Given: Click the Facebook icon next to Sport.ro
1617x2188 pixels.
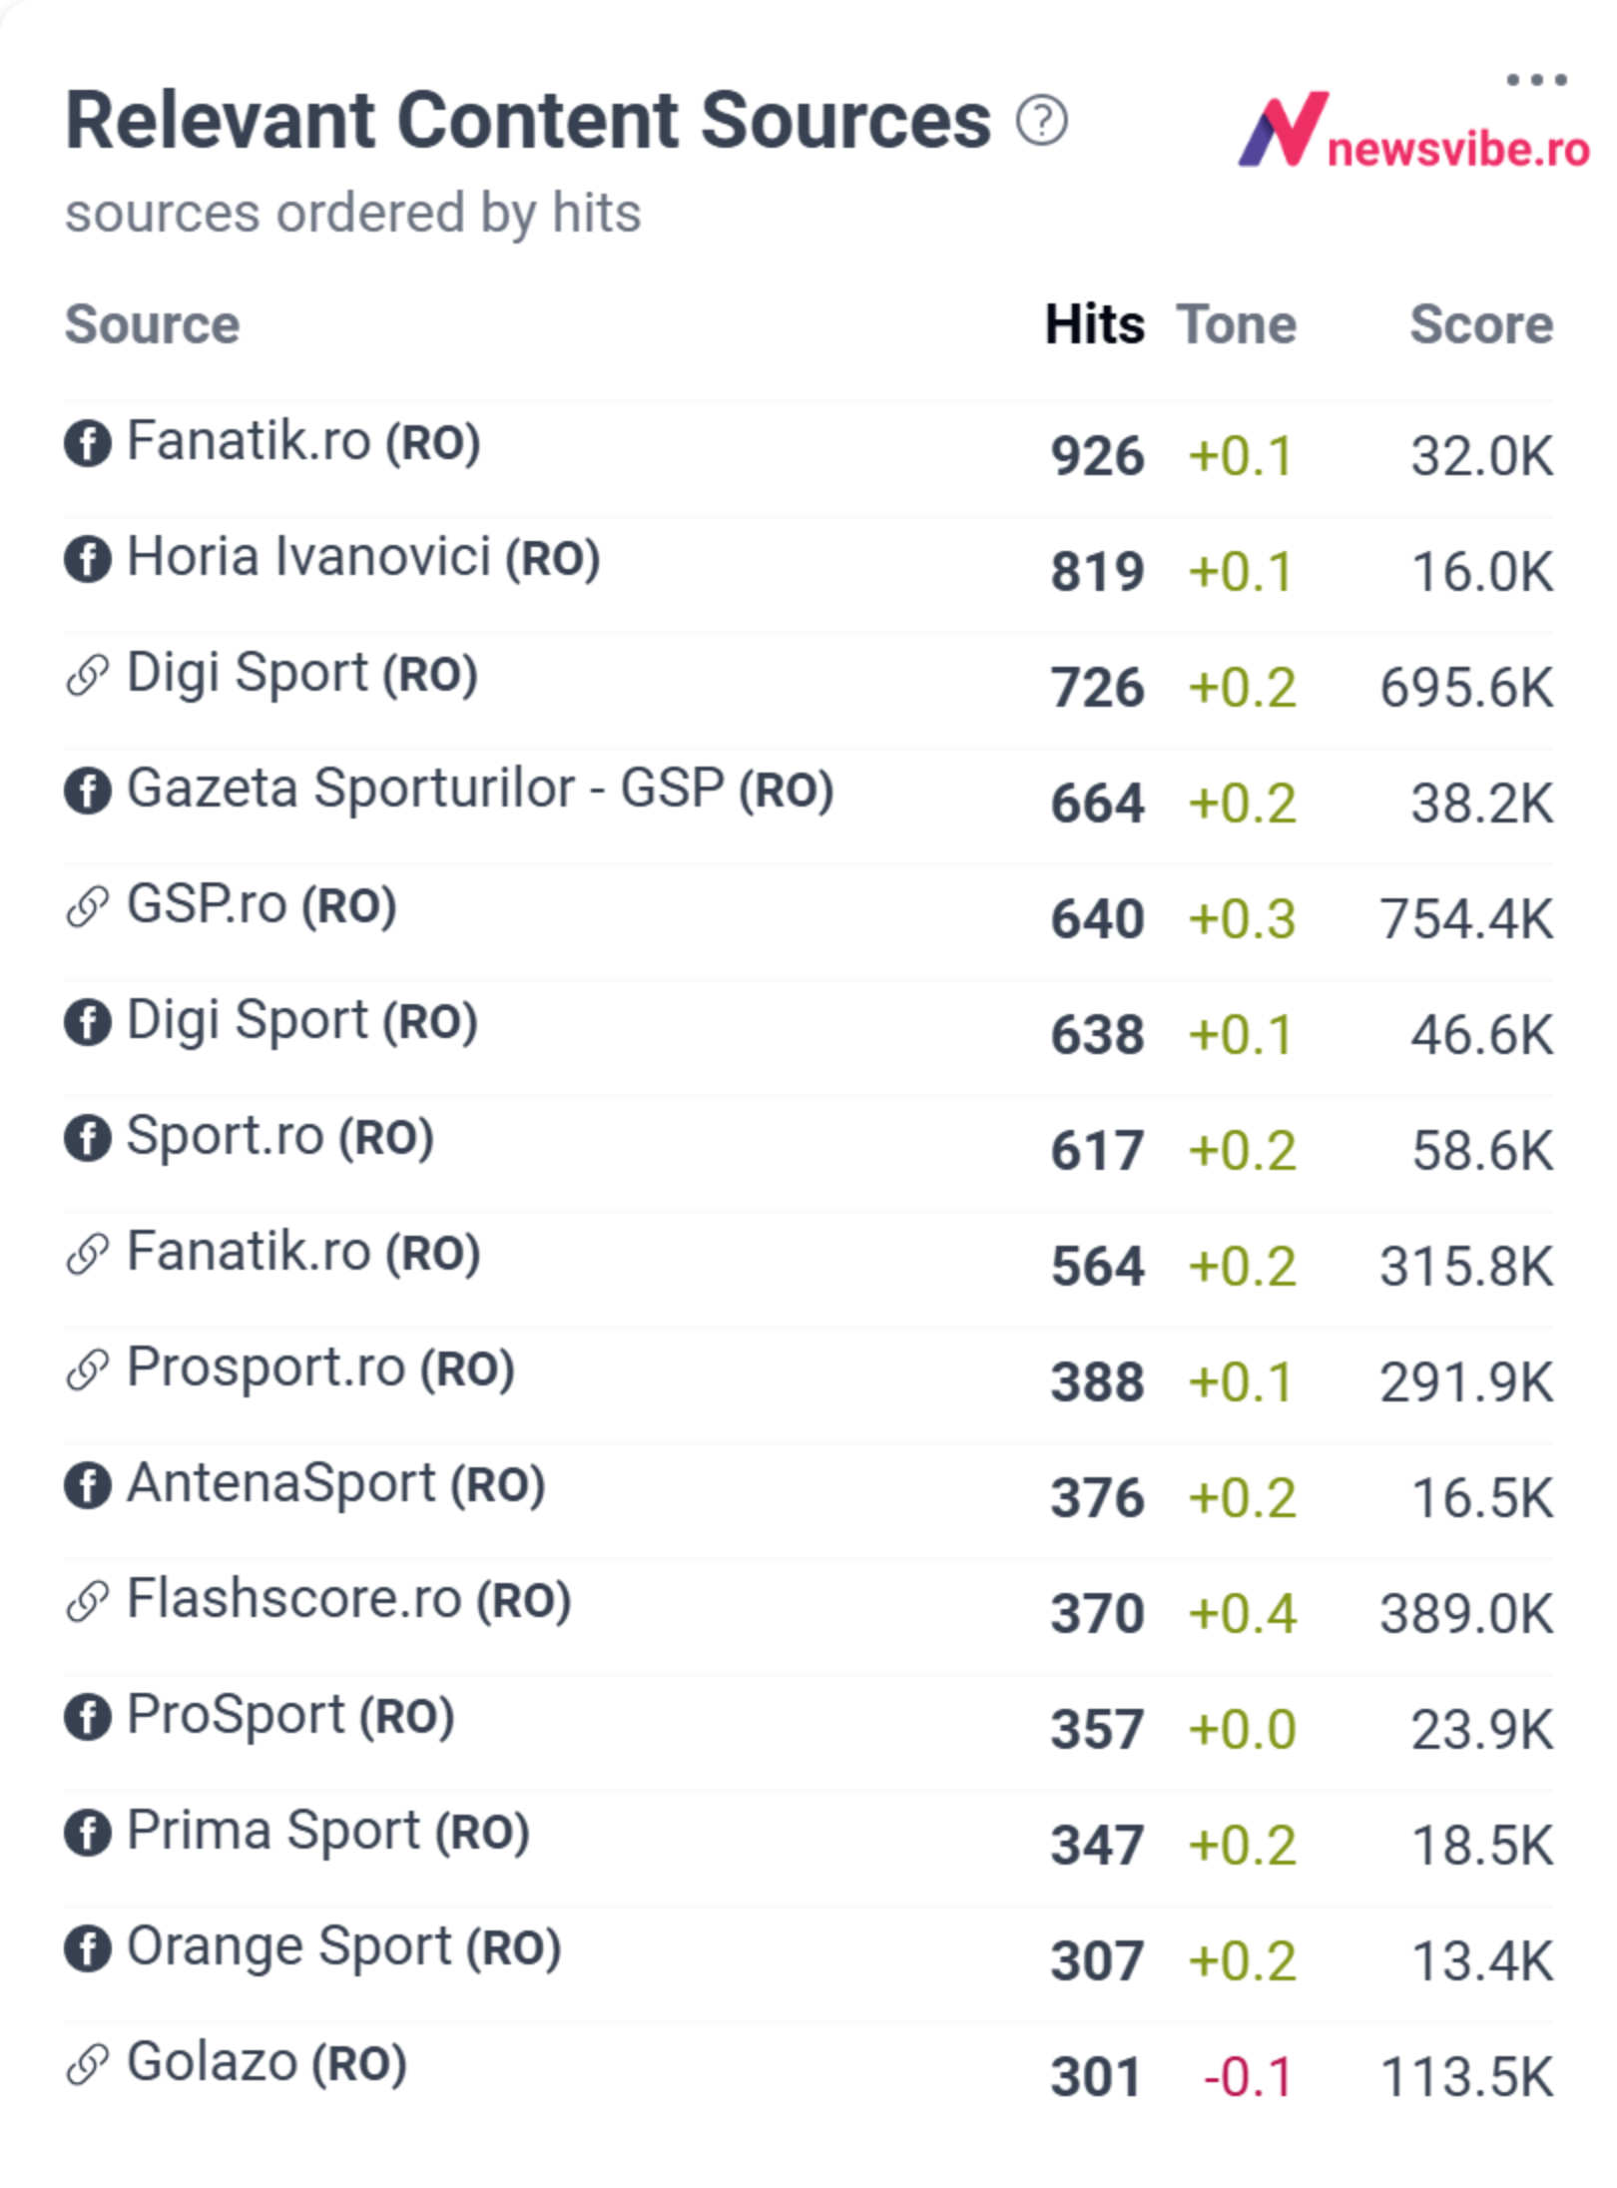Looking at the screenshot, I should [x=88, y=1138].
